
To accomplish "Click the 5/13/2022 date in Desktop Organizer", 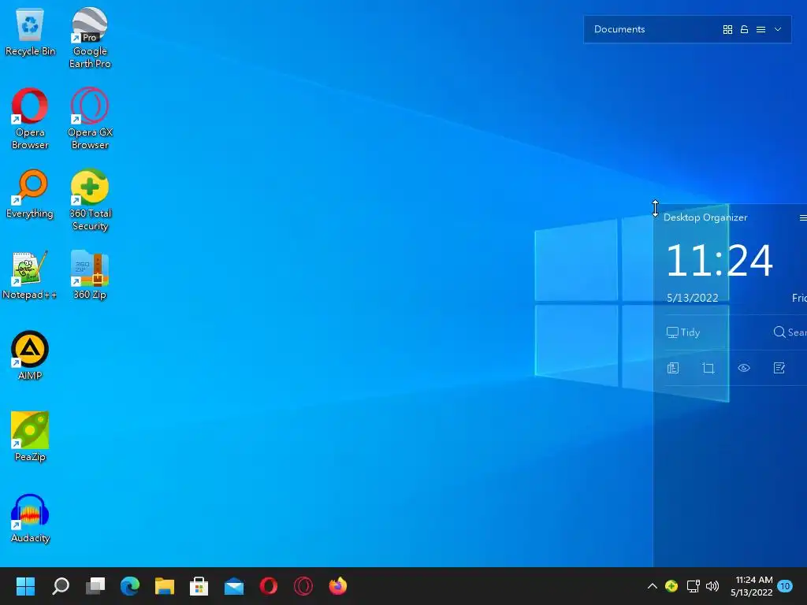I will click(692, 298).
